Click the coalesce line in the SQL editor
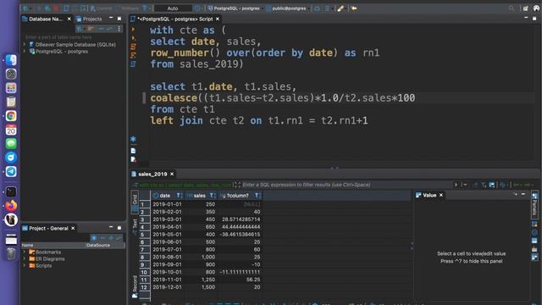Screen dimensions: 542x305 click(x=282, y=98)
